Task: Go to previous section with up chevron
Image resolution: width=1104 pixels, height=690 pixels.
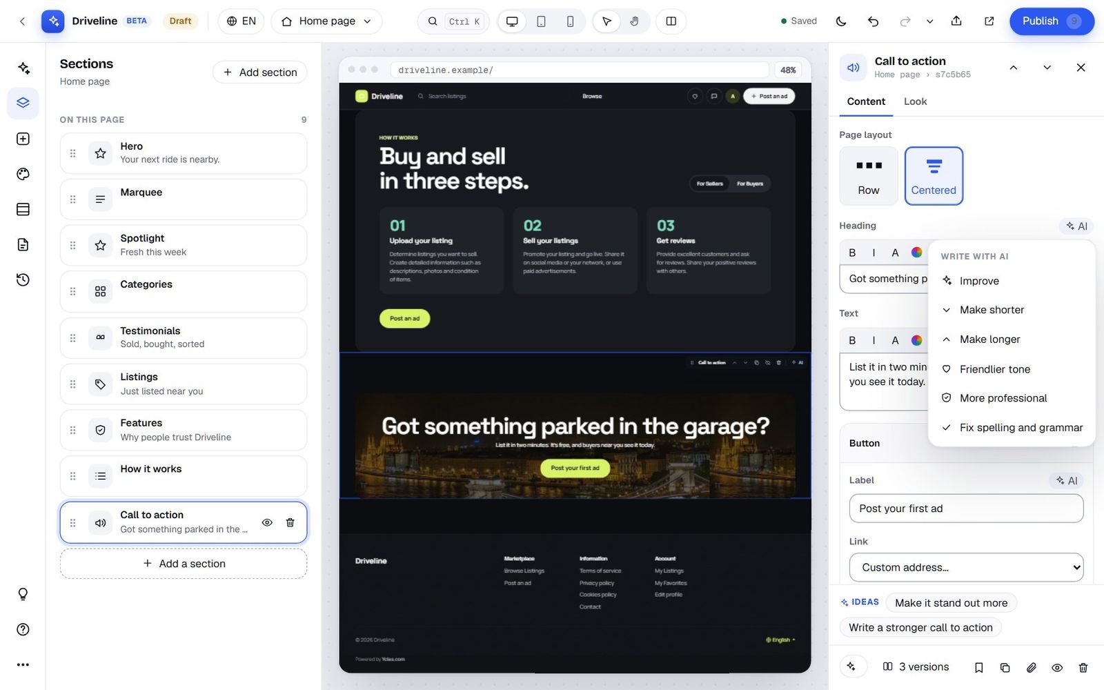Action: point(1013,67)
